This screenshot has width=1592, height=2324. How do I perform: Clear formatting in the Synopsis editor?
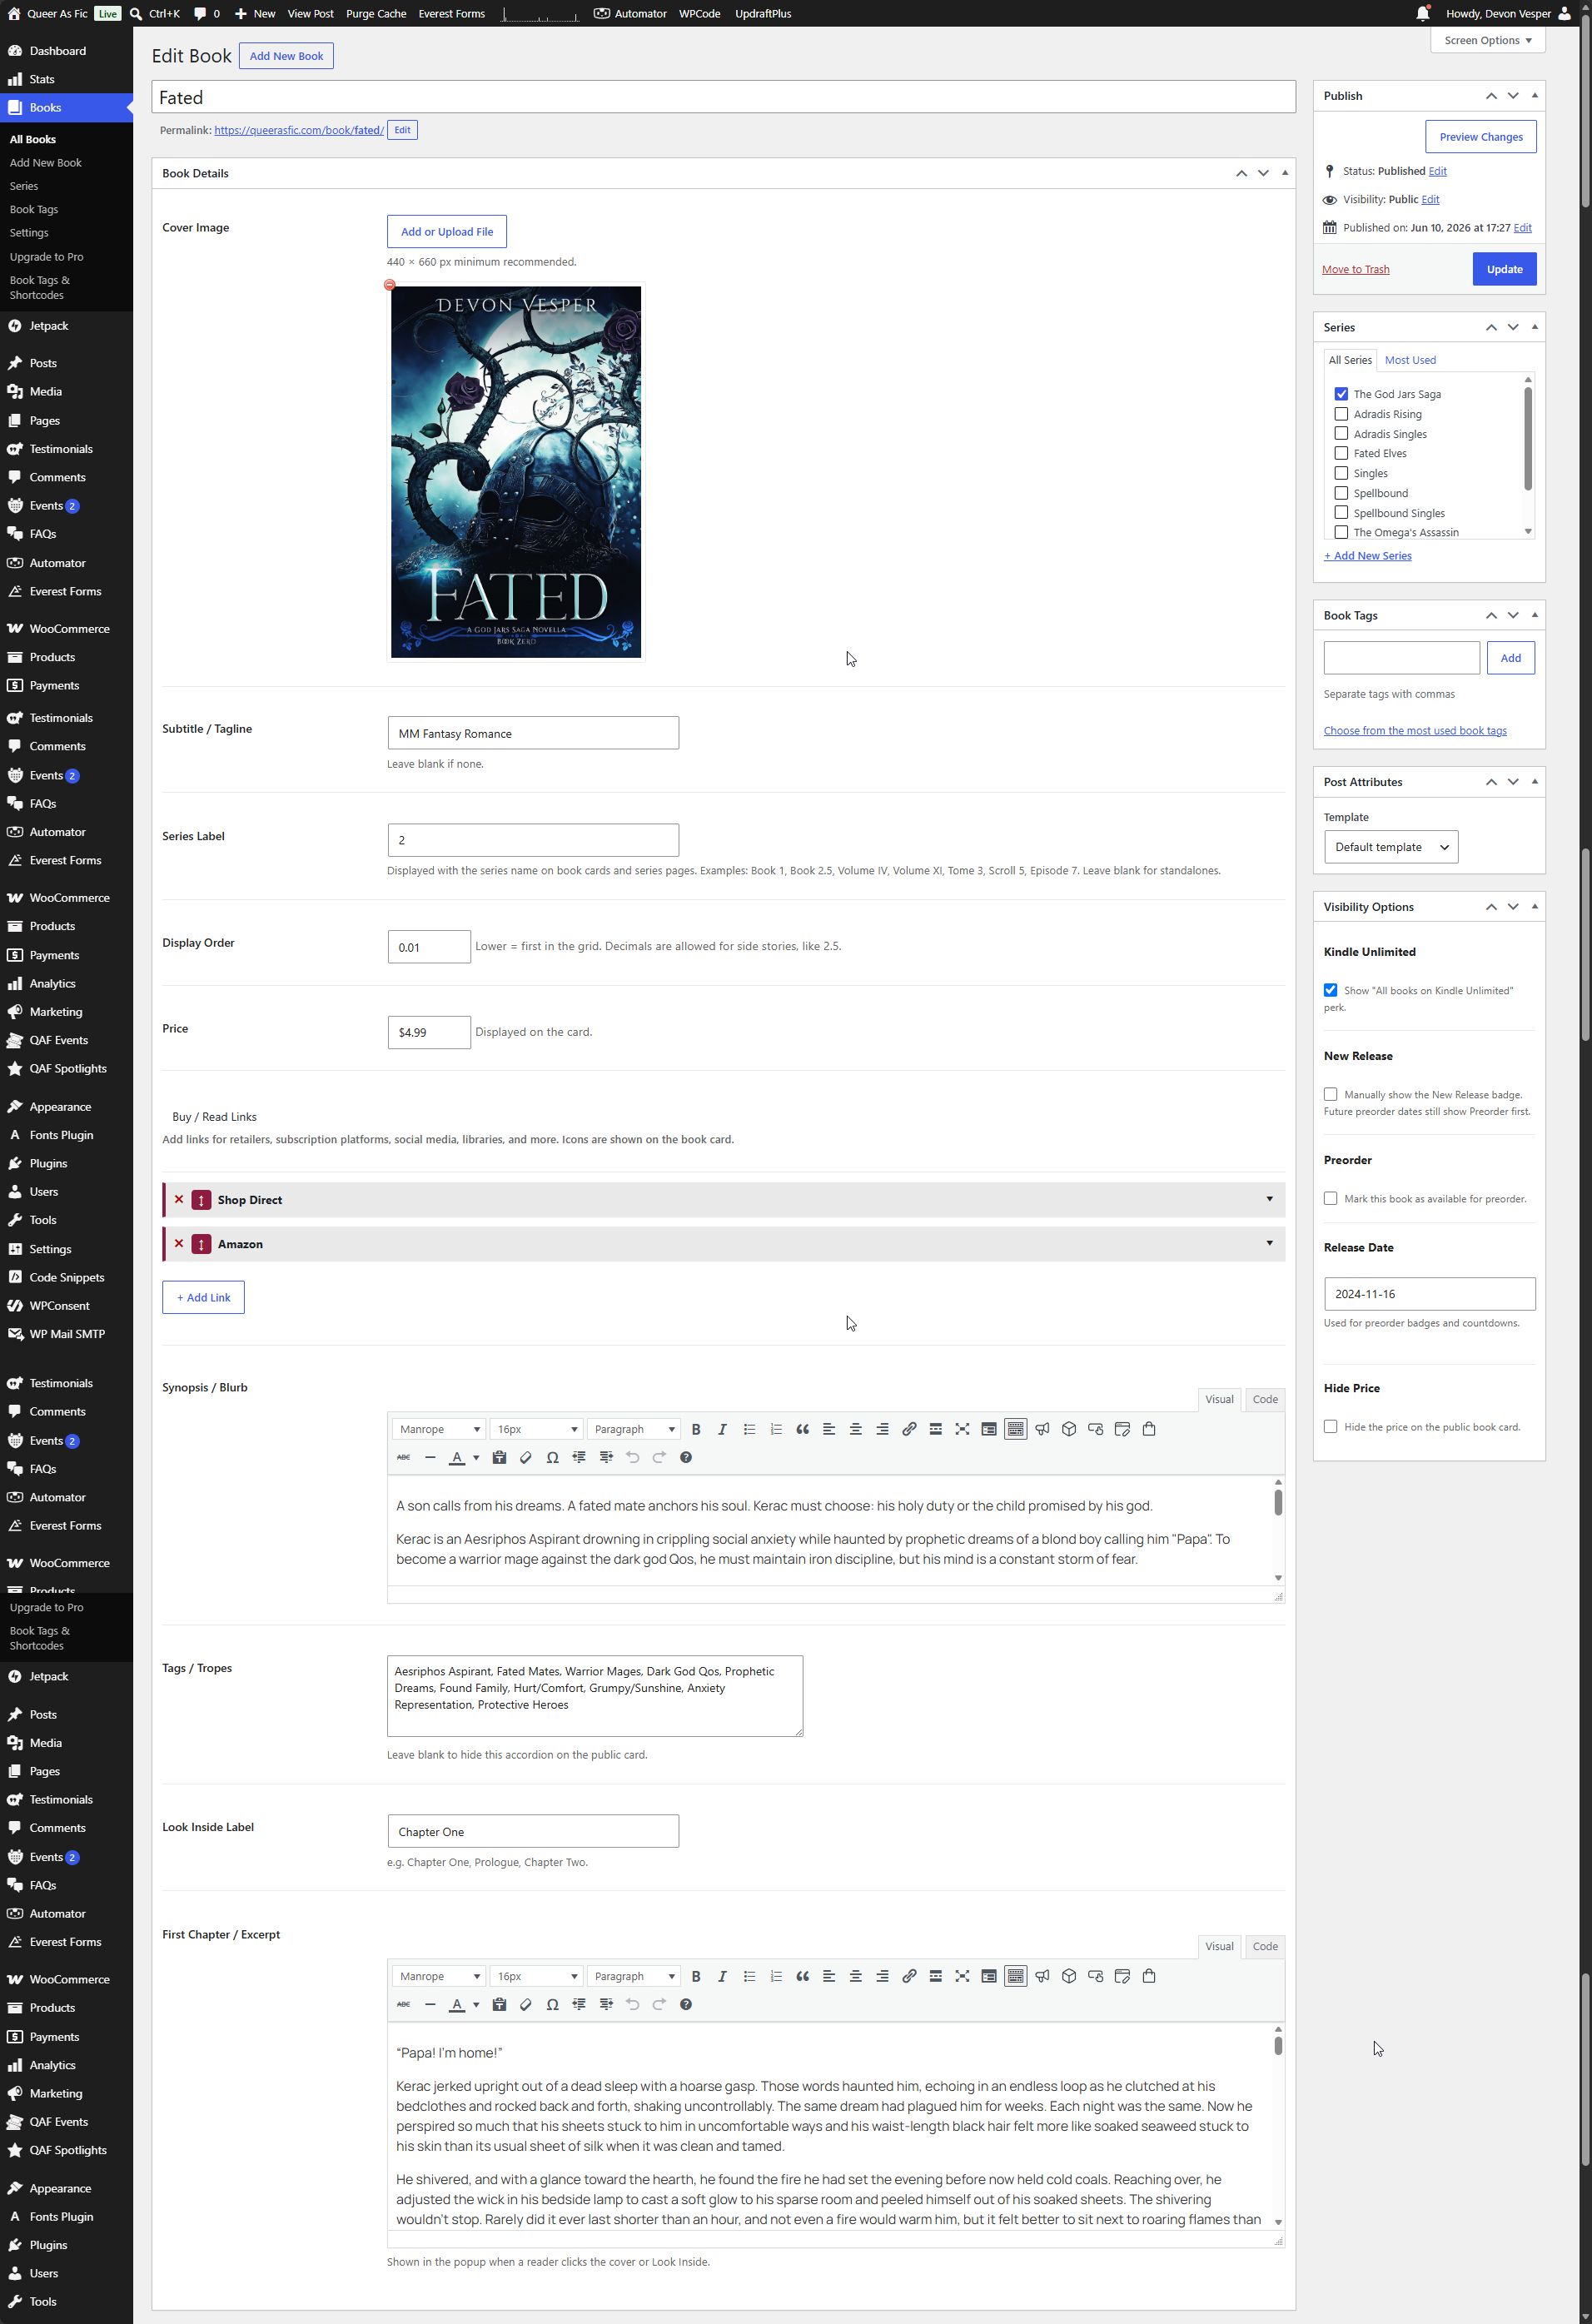[x=526, y=1457]
